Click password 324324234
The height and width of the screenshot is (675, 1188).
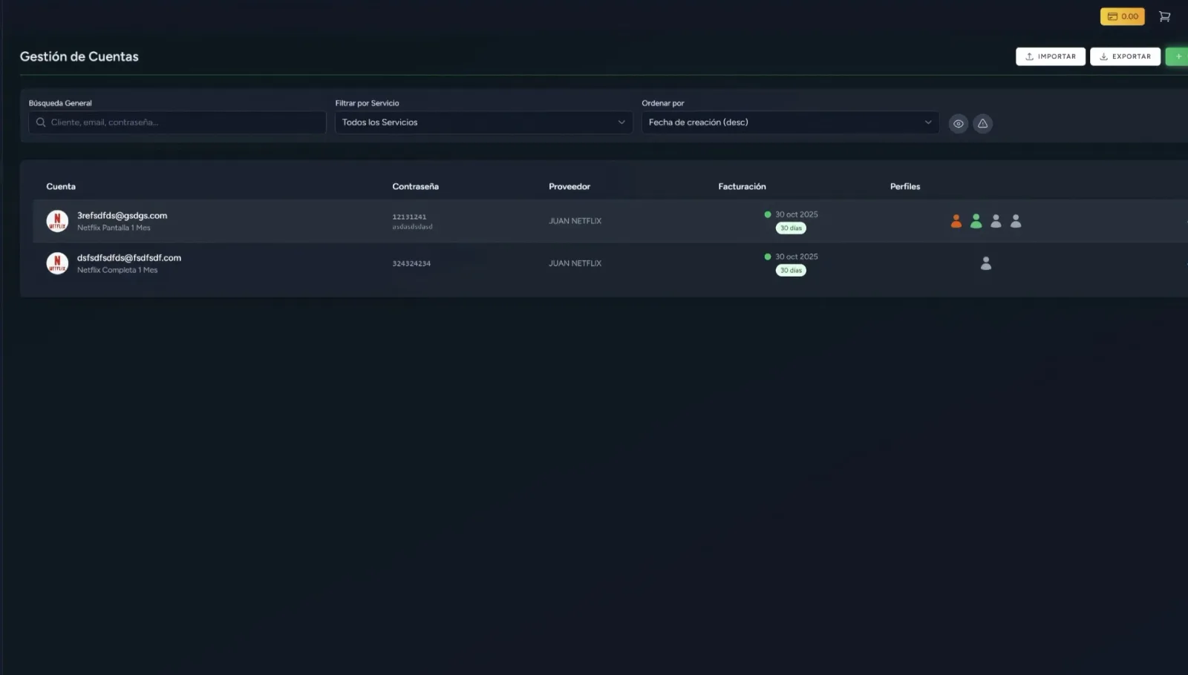coord(411,263)
